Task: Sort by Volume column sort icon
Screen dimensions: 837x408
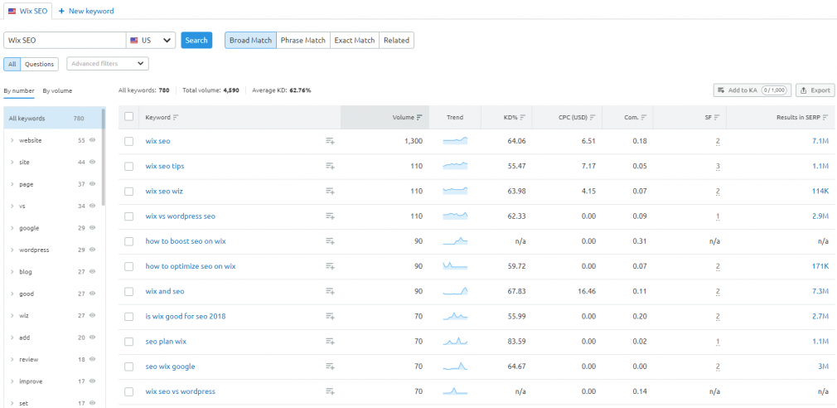Action: pos(419,118)
